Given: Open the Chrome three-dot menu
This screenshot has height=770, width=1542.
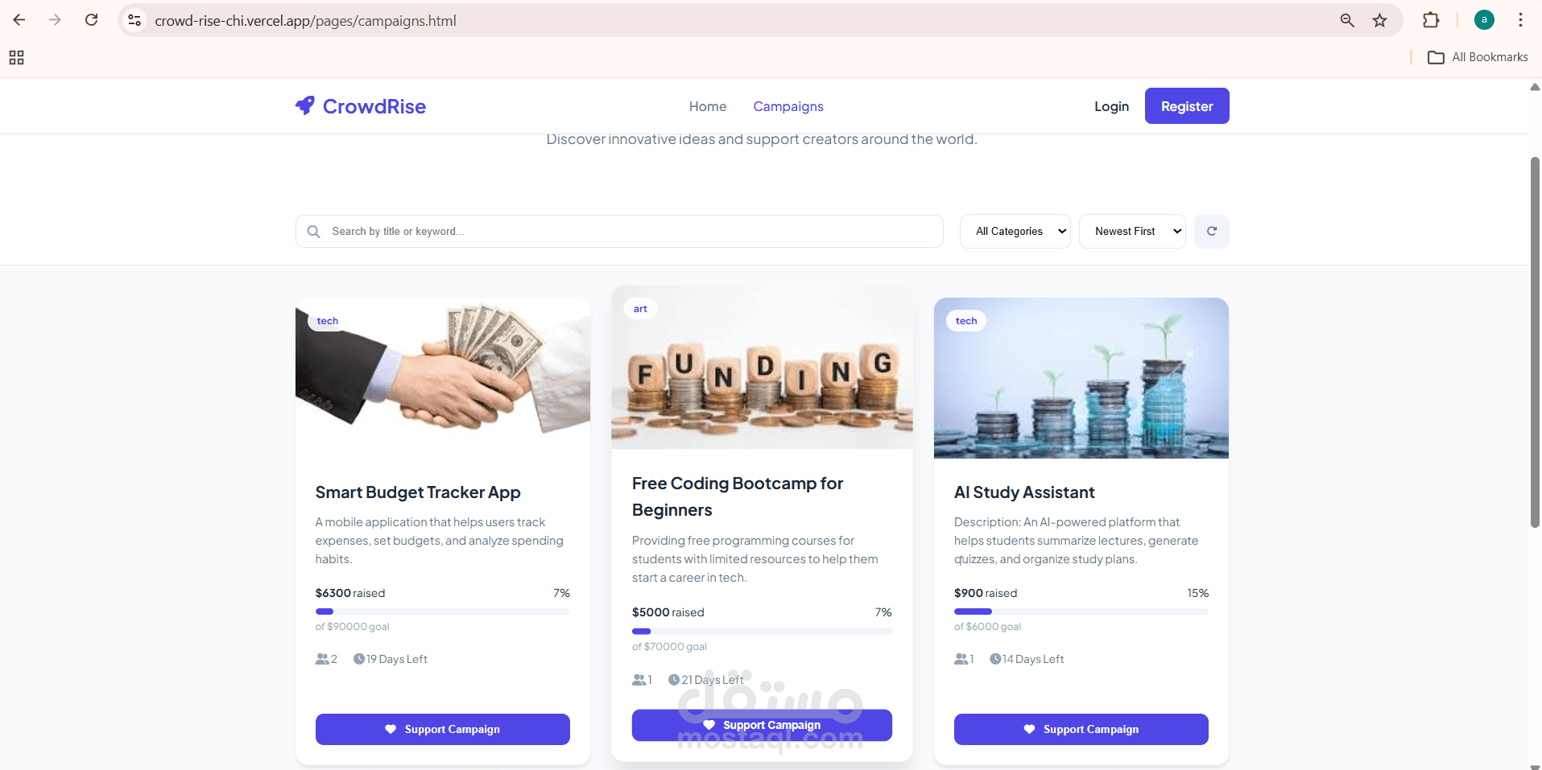Looking at the screenshot, I should coord(1520,20).
